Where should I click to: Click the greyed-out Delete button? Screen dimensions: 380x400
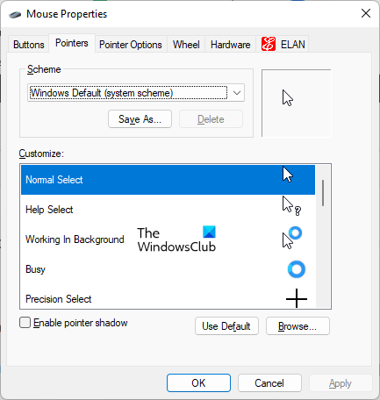(x=211, y=119)
